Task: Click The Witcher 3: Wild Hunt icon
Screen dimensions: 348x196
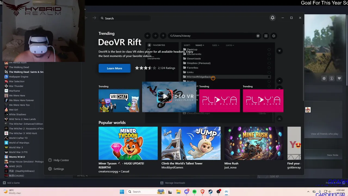Action: tap(6, 133)
